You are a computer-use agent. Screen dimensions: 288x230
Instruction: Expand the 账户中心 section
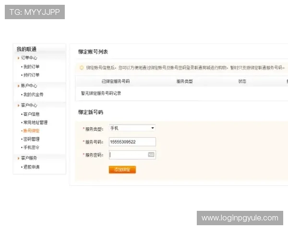29,86
